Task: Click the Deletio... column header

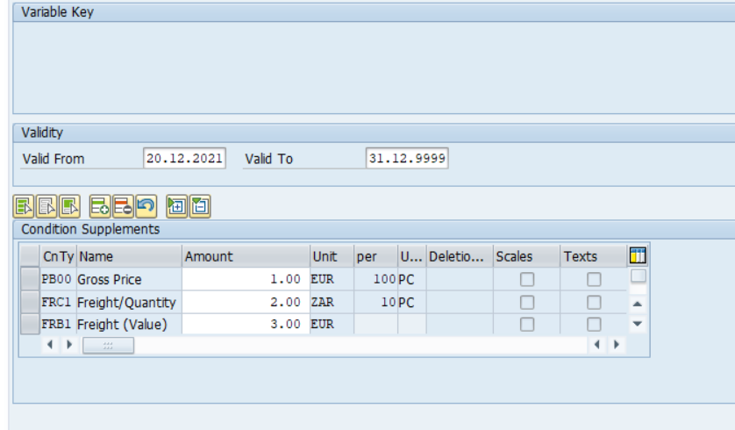Action: click(x=460, y=256)
